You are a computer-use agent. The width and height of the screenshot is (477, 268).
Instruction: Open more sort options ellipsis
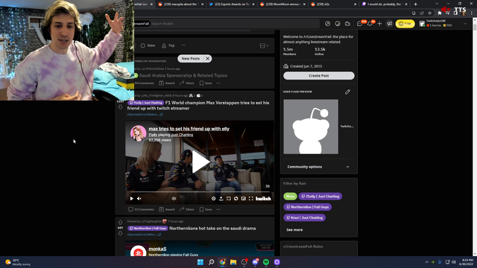[x=183, y=45]
